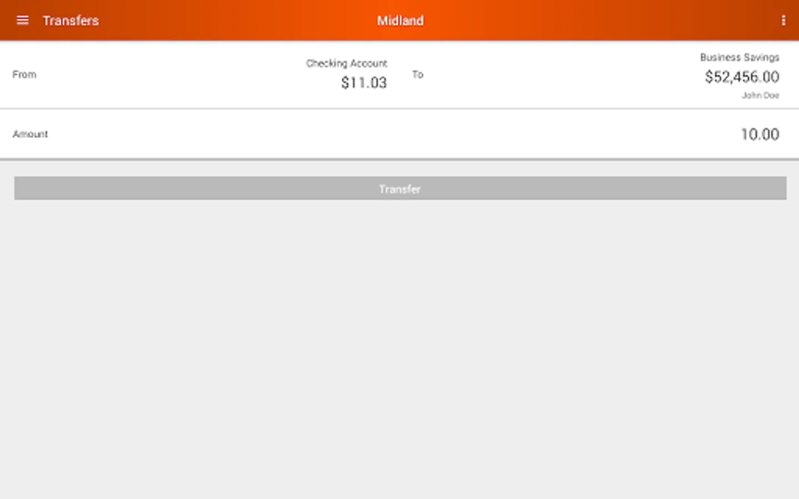Tap the Transfers screen title
799x499 pixels.
pyautogui.click(x=70, y=21)
